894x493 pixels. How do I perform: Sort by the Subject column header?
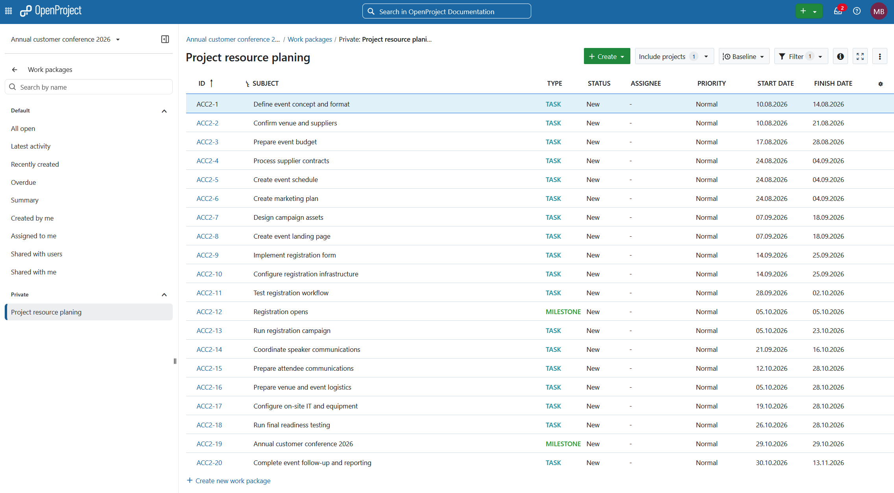click(266, 83)
